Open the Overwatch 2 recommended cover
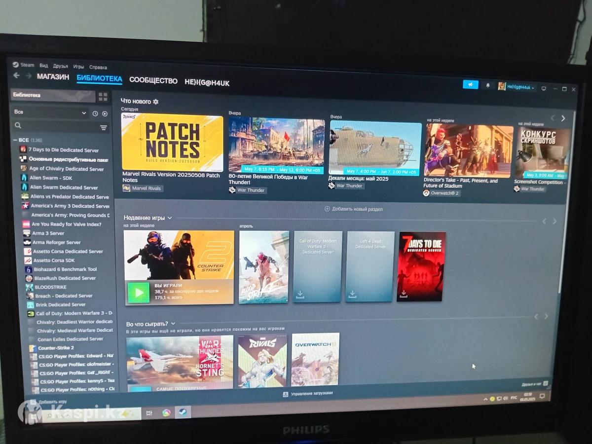The height and width of the screenshot is (444, 592). pos(315,359)
